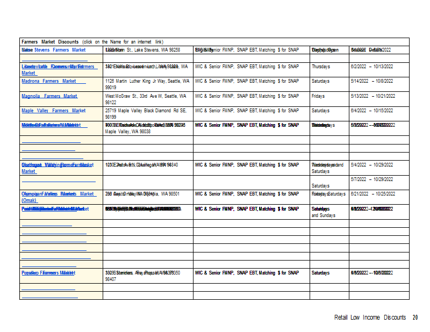430x332 pixels.
Task: Follow the Maple Valley Farmers Market link
Action: pyautogui.click(x=53, y=111)
